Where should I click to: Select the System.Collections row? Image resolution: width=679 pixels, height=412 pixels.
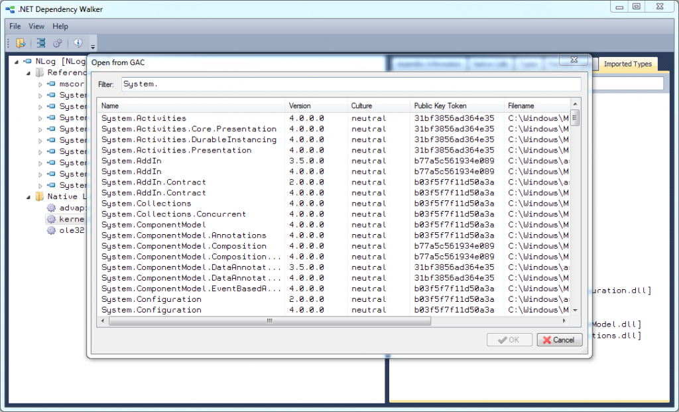tap(334, 204)
